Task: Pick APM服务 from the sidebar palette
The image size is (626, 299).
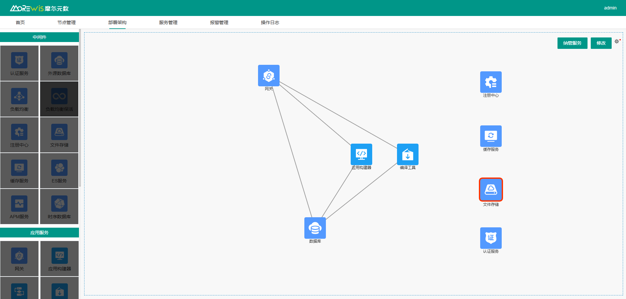Action: point(19,207)
